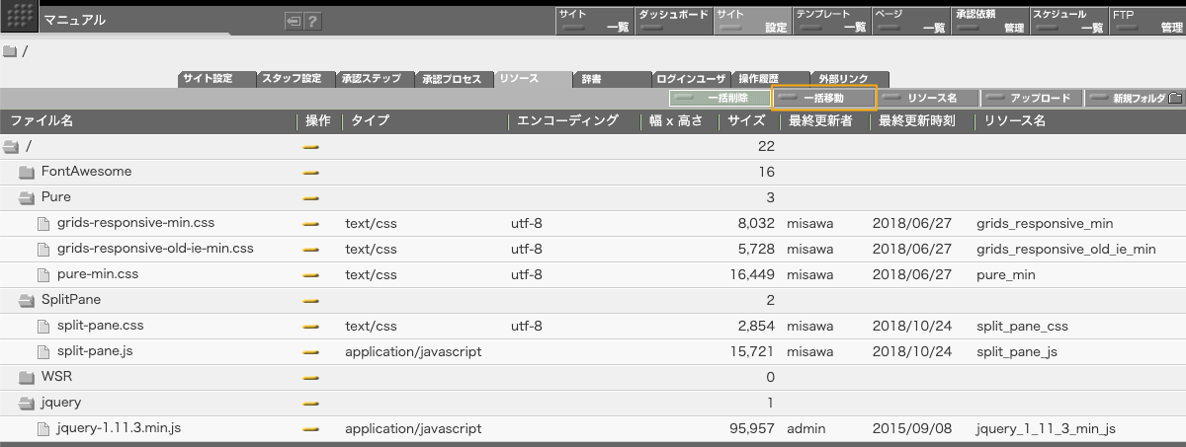Open the operation menu for grids-responsive-old-ie-min.css
Image resolution: width=1186 pixels, height=447 pixels.
pyautogui.click(x=311, y=249)
